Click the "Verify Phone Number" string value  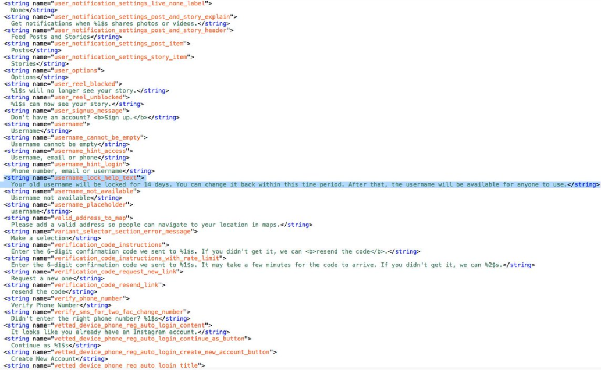[x=45, y=305]
